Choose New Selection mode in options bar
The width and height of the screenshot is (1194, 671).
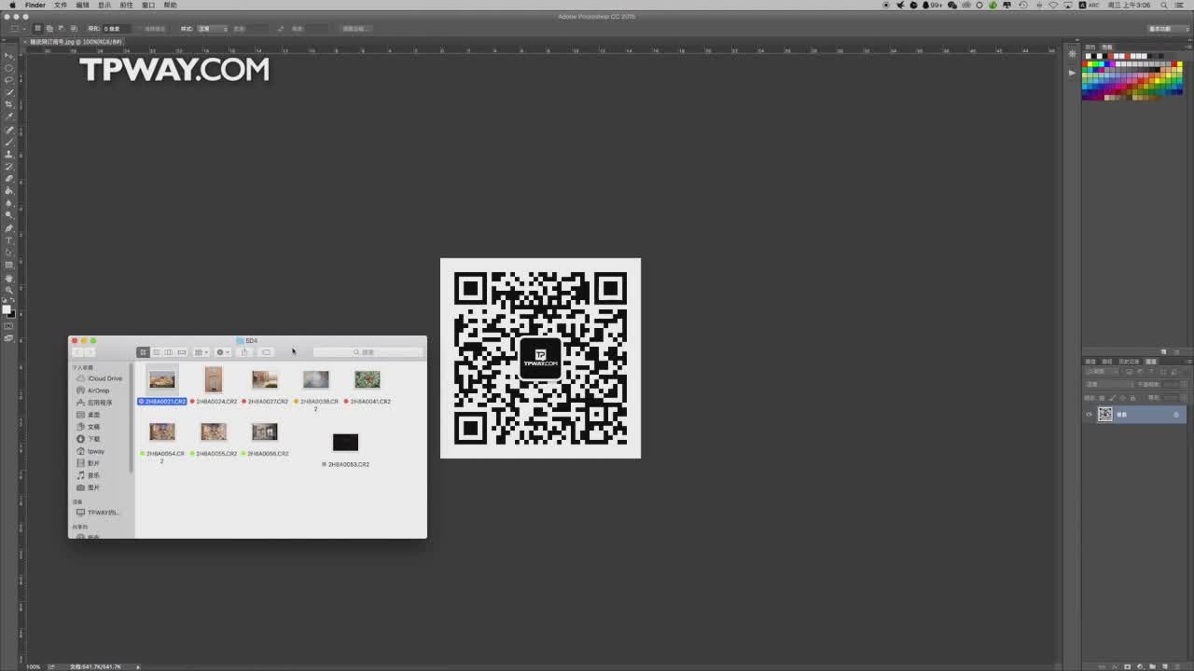(x=37, y=29)
